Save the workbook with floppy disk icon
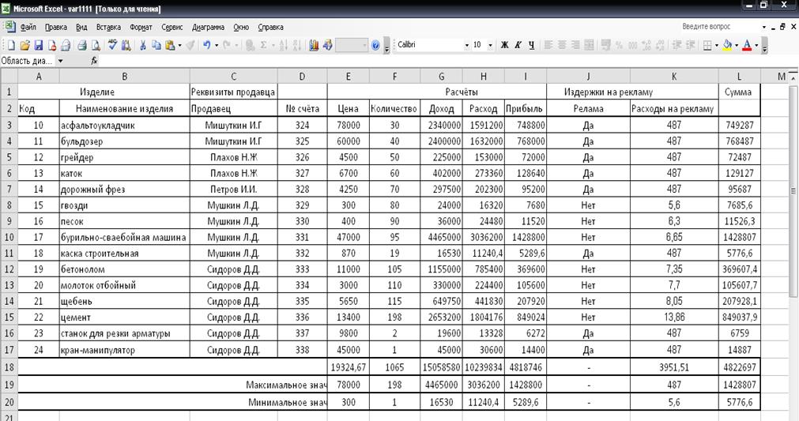The width and height of the screenshot is (799, 421). (x=38, y=45)
